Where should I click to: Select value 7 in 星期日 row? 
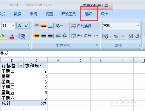(x=36, y=71)
